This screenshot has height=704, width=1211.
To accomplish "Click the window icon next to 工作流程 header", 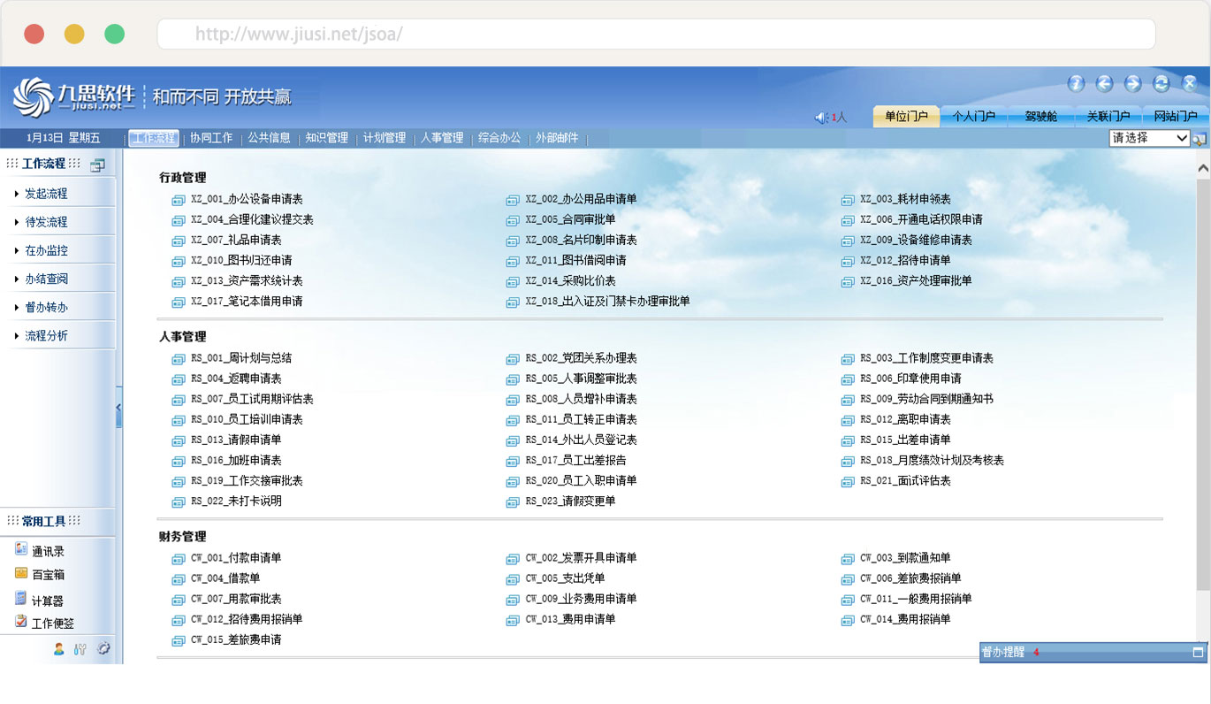I will pos(97,165).
